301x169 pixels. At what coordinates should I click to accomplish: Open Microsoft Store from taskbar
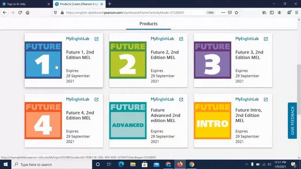tap(144, 164)
